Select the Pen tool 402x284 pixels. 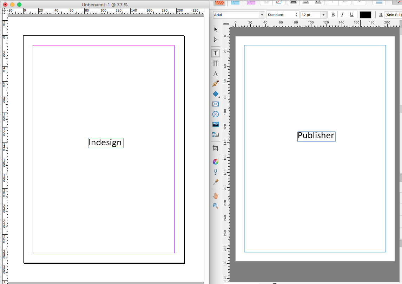216,84
